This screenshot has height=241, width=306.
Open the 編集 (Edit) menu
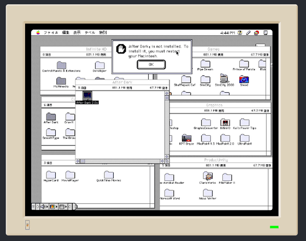tap(66, 33)
